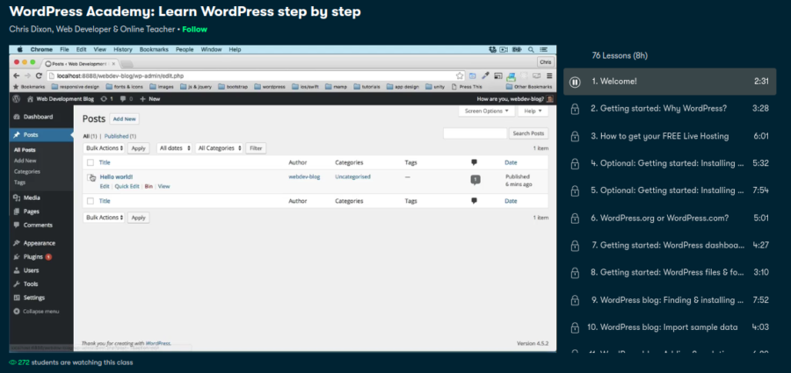Click the Uncategorised category link
The image size is (791, 373).
tap(352, 177)
